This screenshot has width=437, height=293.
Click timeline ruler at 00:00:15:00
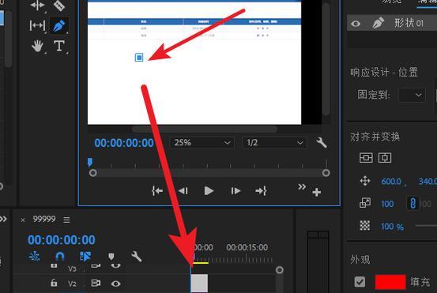tap(247, 247)
